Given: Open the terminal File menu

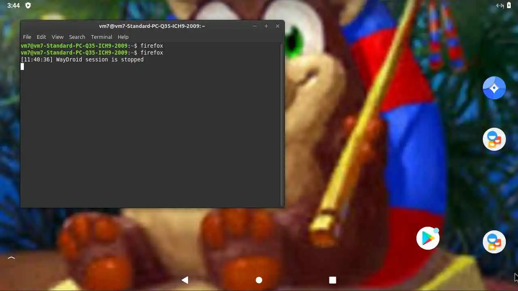Looking at the screenshot, I should coord(27,37).
